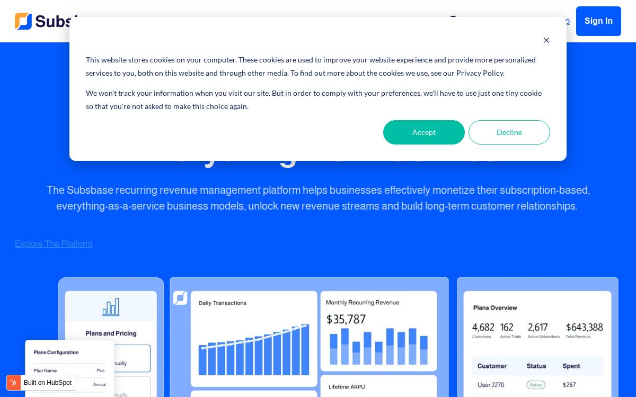Click the Plans and Pricing title
The width and height of the screenshot is (636, 397).
pos(111,333)
